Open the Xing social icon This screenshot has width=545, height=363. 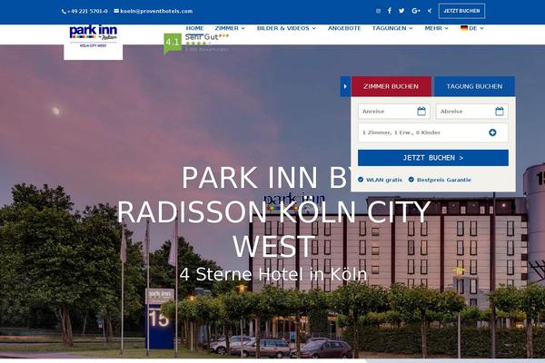click(430, 11)
